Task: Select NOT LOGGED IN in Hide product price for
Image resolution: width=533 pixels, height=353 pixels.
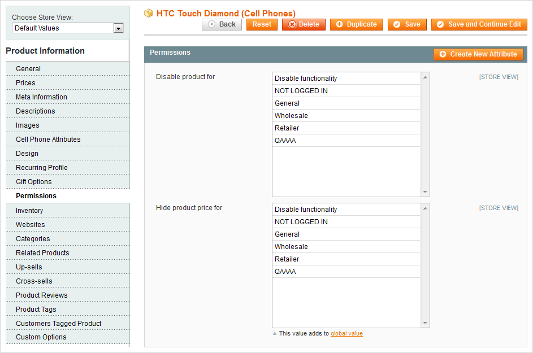Action: pyautogui.click(x=346, y=222)
